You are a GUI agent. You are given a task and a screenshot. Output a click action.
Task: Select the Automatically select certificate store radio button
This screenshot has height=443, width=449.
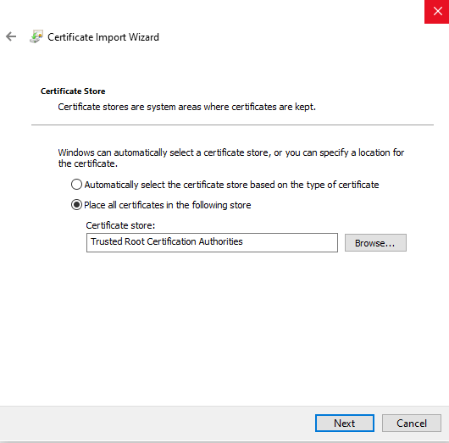click(x=76, y=185)
